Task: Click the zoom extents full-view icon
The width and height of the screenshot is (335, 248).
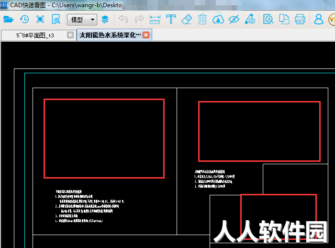Action: (x=40, y=20)
